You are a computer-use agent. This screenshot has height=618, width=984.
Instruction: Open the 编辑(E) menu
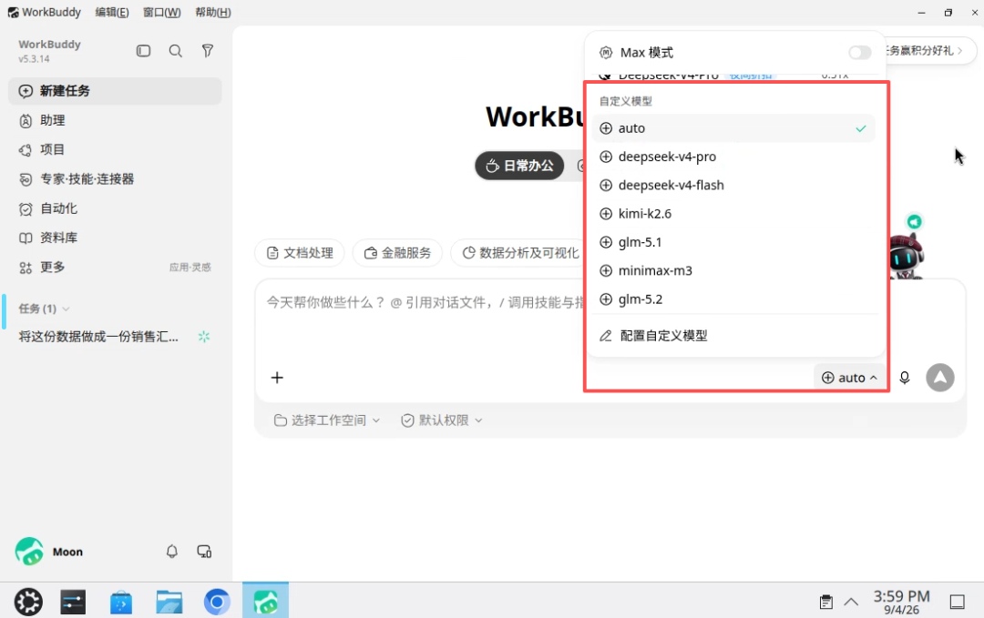click(x=112, y=13)
